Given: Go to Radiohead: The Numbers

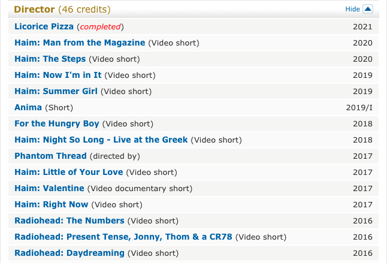Looking at the screenshot, I should 69,220.
